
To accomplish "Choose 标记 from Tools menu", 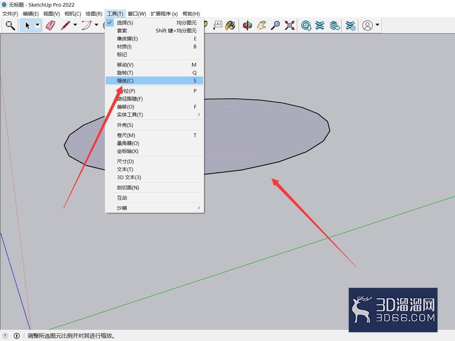I will 154,54.
